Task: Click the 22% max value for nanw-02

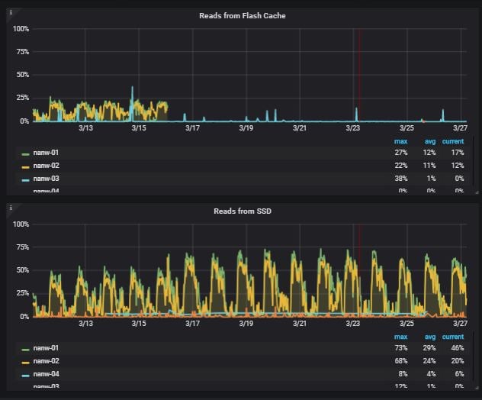Action: point(401,166)
